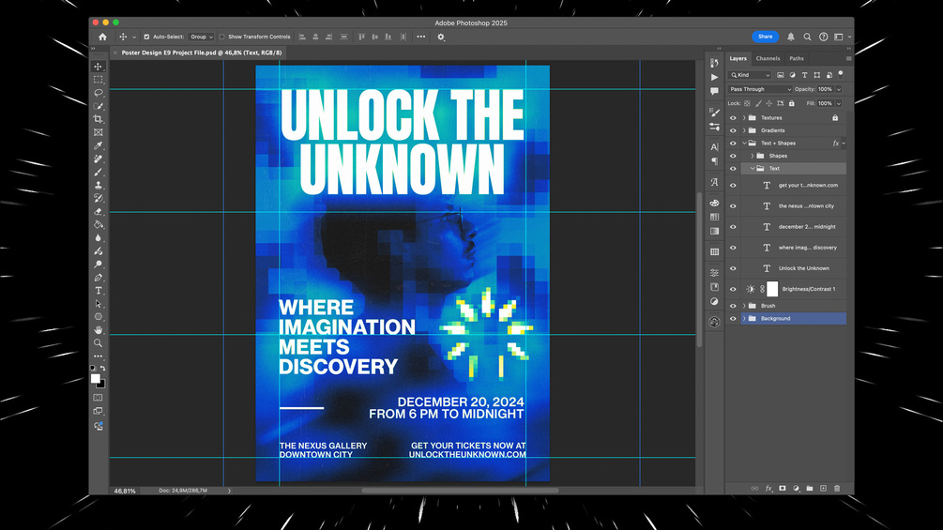The image size is (943, 530).
Task: Hide the Brightness/Contrast 1 adjustment layer
Action: point(733,289)
